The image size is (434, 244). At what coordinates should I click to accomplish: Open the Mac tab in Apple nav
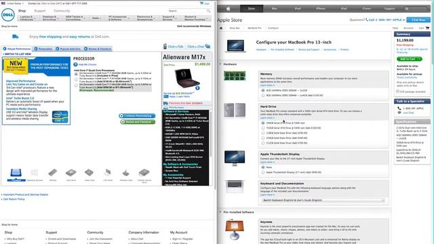[274, 9]
